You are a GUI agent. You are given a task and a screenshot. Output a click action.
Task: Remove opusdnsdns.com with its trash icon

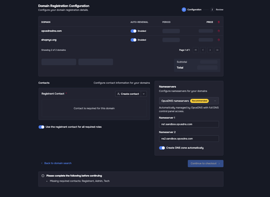click(x=219, y=31)
